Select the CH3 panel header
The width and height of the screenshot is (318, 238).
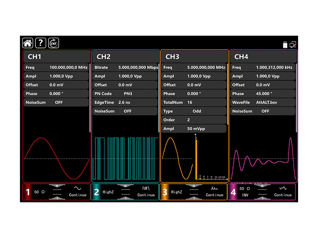[x=194, y=57]
